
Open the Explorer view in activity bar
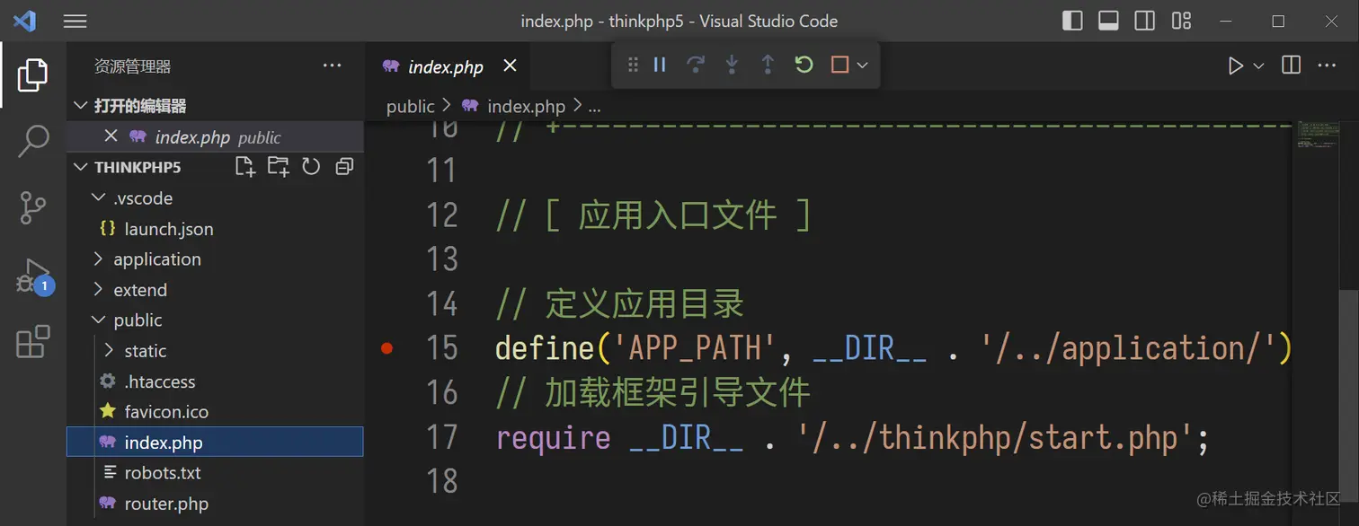click(33, 75)
